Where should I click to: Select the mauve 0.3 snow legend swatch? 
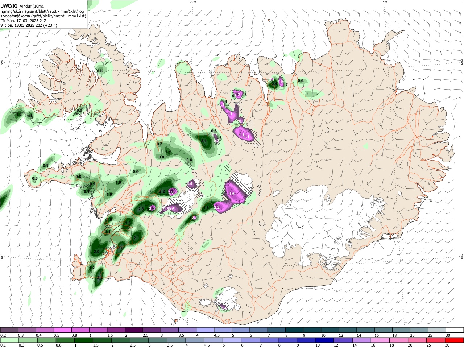(27, 330)
